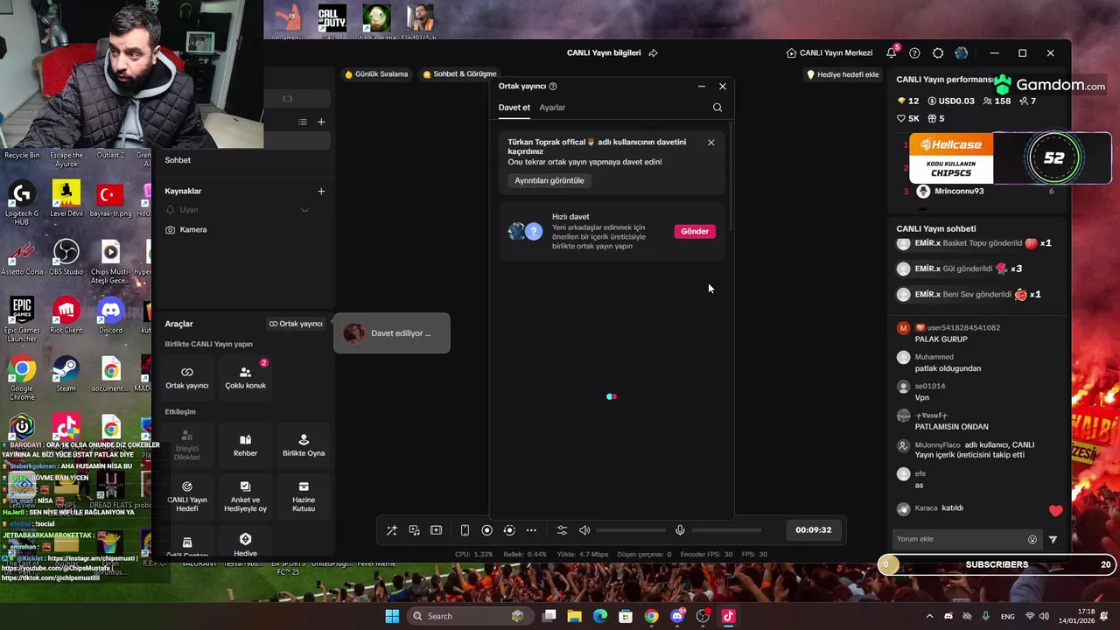The image size is (1120, 630).
Task: Open the audio mixer settings icon
Action: click(562, 530)
